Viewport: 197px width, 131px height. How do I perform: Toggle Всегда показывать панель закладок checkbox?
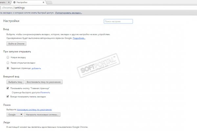coord(8,97)
